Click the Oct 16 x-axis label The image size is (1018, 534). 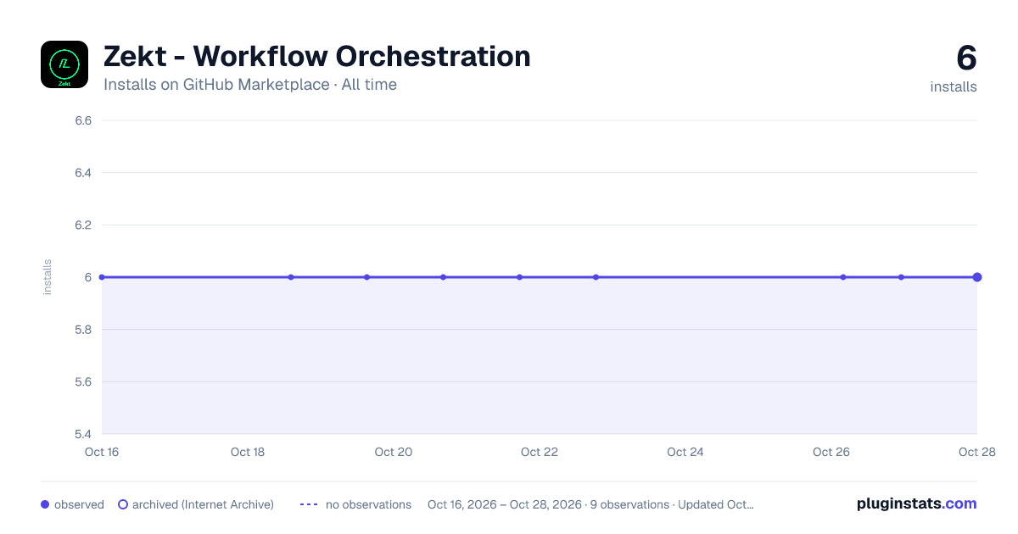(102, 452)
